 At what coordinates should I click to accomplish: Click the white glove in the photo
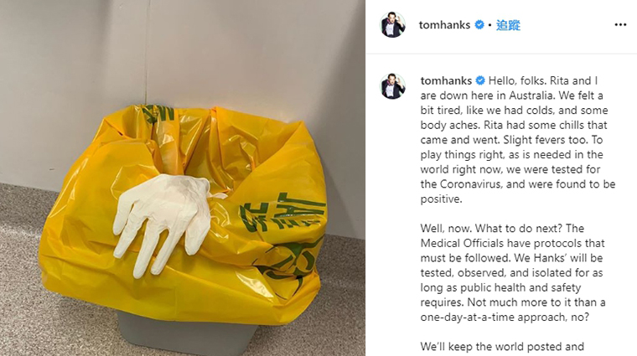point(163,221)
